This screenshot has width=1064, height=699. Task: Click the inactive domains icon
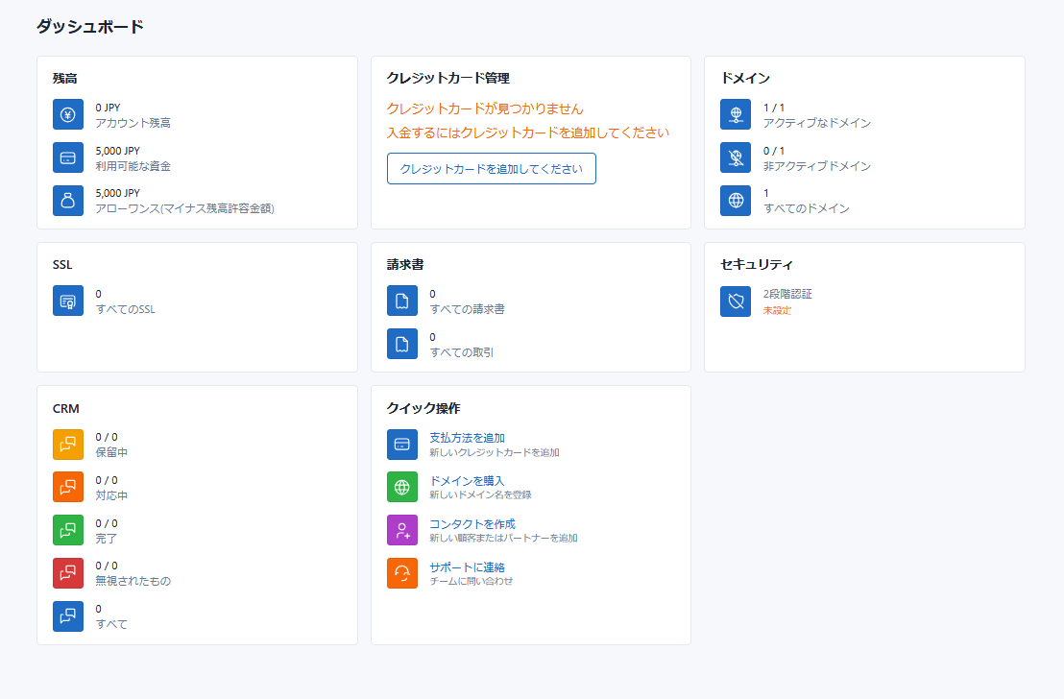tap(736, 158)
